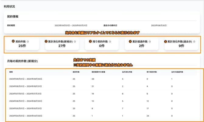Select the 2024年09月01日 ~ 2024年09月30日 row

26,79
